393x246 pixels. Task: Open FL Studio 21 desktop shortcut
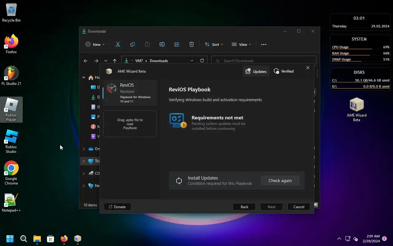coord(11,76)
